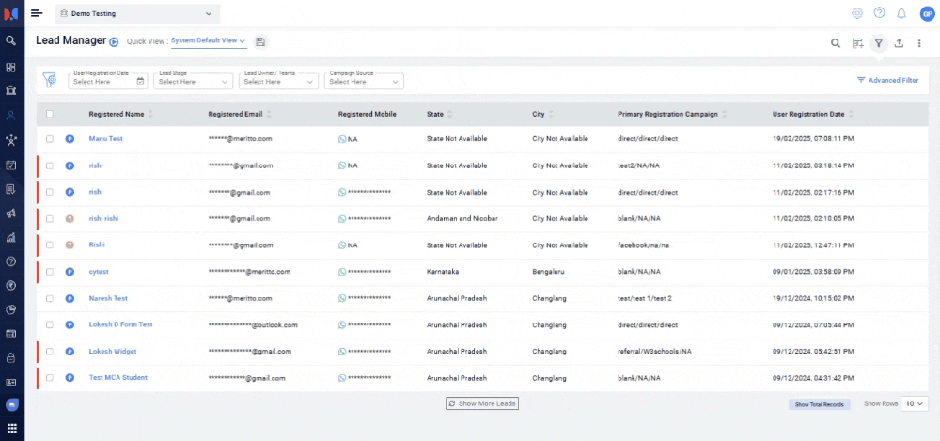Open the bar chart reports icon in sidebar
940x441 pixels.
pos(10,238)
